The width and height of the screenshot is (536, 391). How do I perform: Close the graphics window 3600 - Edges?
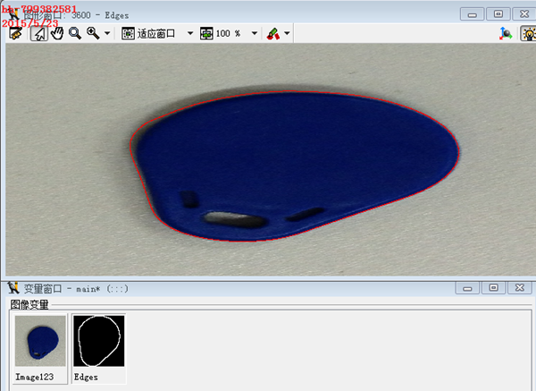(x=524, y=14)
